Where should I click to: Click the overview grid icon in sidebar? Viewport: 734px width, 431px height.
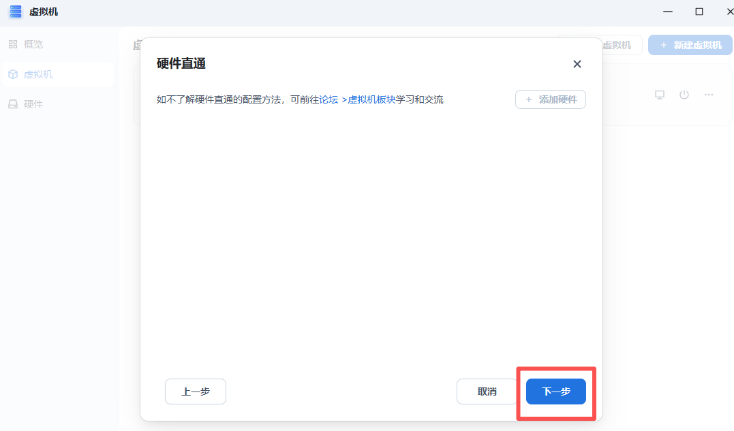tap(15, 44)
